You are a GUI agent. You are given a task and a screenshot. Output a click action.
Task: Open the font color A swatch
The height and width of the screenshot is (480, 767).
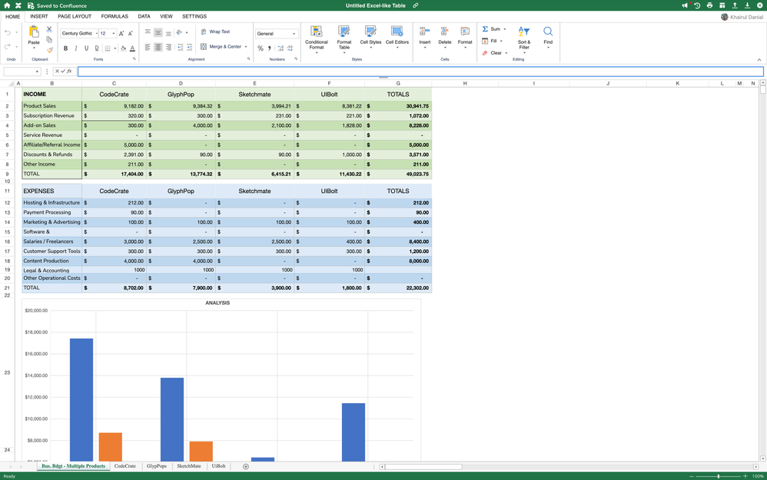[132, 48]
